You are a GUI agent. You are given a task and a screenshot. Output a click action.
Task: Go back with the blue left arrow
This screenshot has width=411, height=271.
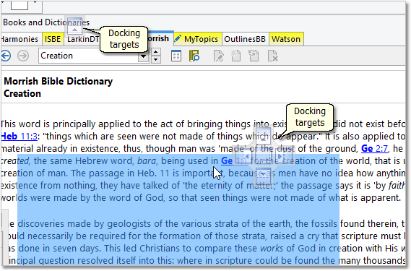[x=6, y=56]
